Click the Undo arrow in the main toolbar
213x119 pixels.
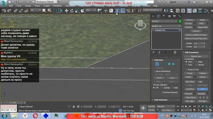(4, 11)
